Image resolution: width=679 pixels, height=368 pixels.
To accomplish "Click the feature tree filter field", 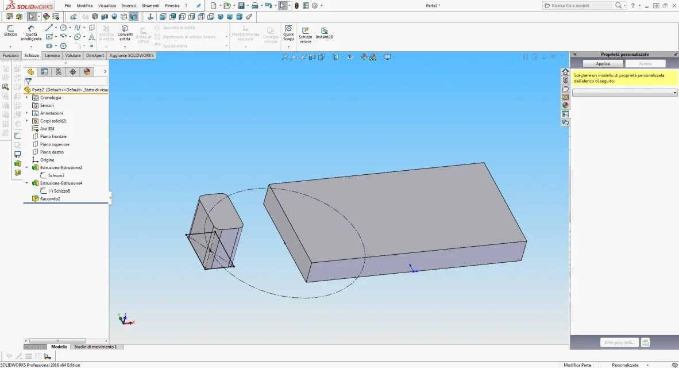I will point(66,81).
